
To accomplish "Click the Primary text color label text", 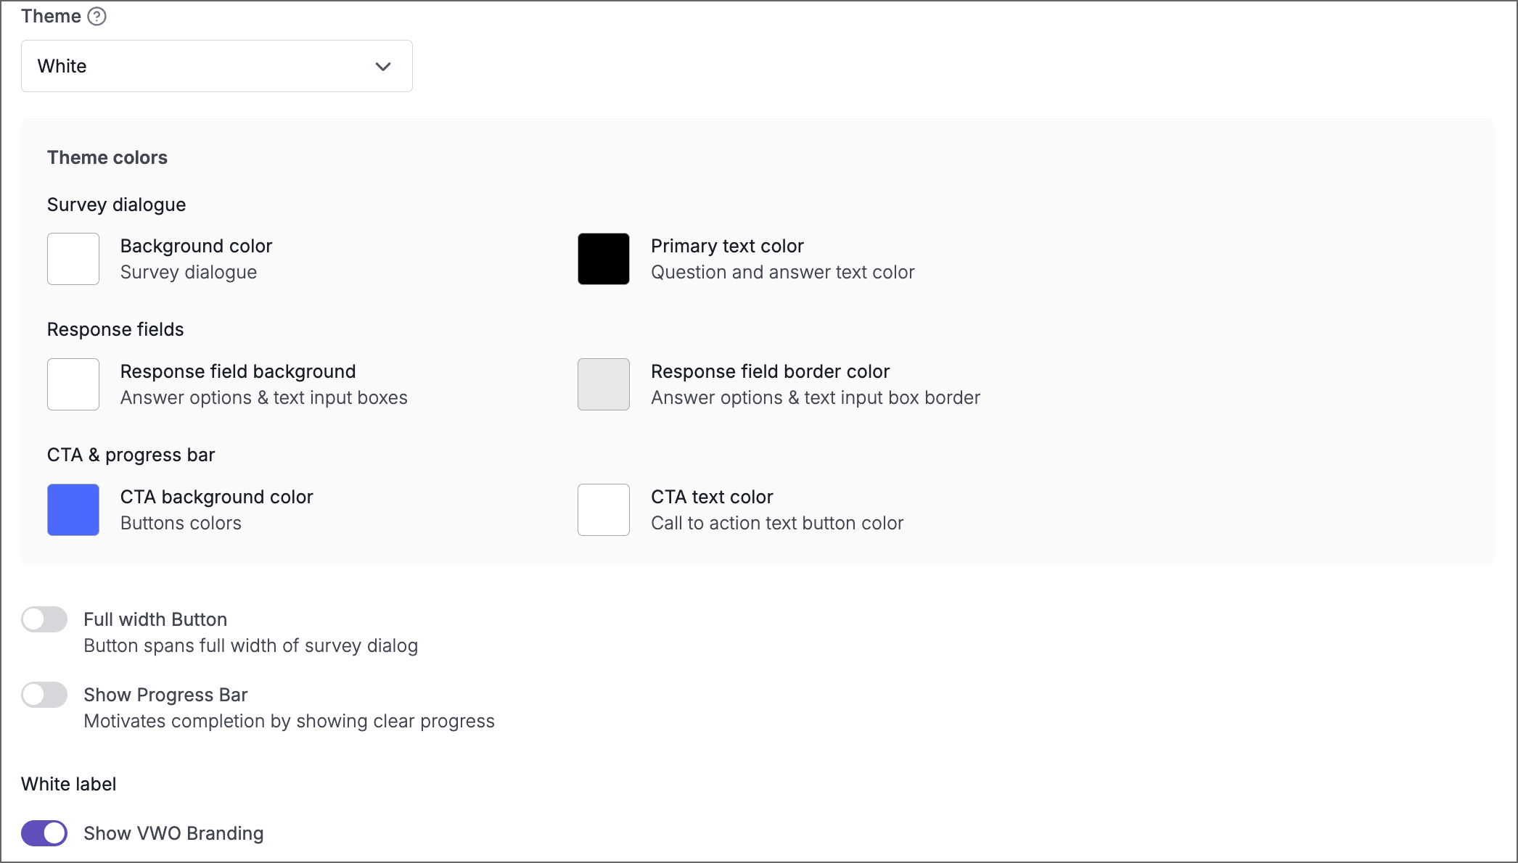I will pos(727,246).
